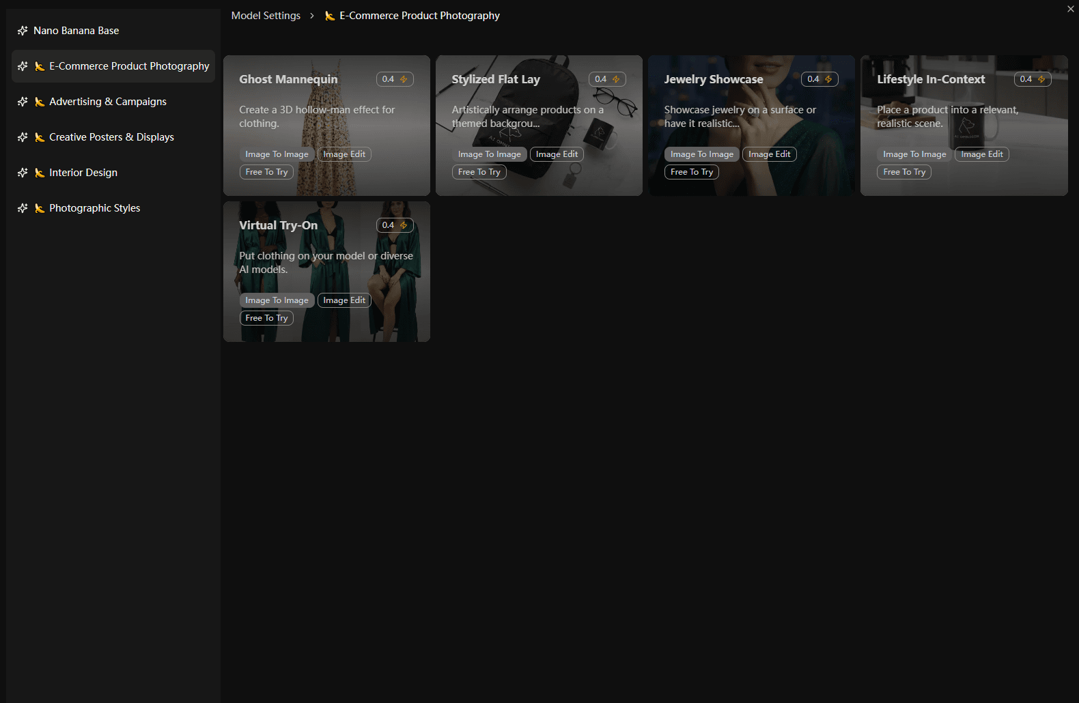This screenshot has height=703, width=1079.
Task: Click the 0.4 lightning badge on Ghost Mannequin
Action: [395, 79]
